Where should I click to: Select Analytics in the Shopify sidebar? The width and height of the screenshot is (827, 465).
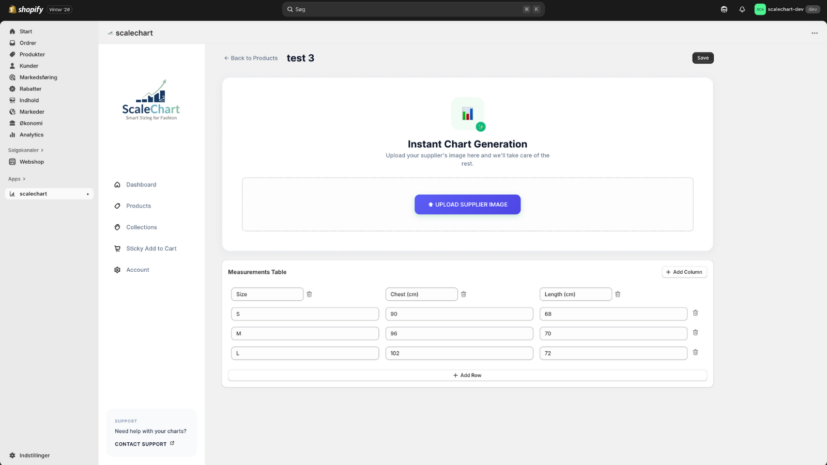click(32, 134)
